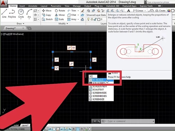Toggle 3D Object Snap in status bar

click(x=58, y=129)
